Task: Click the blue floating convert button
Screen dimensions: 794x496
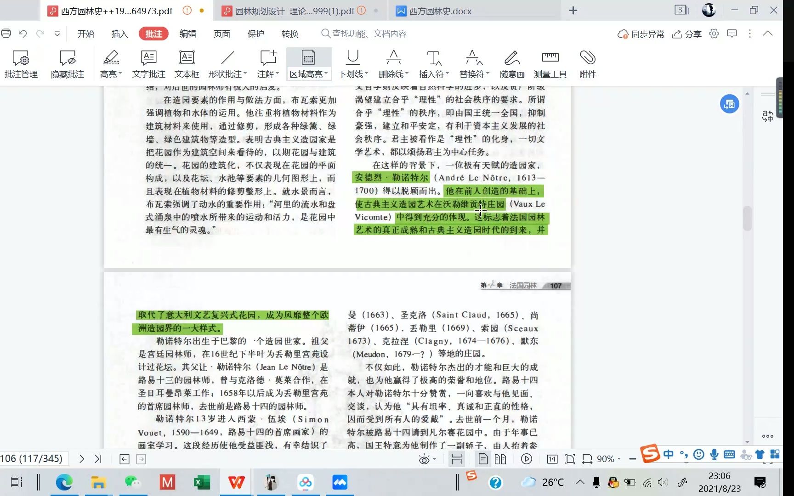Action: [729, 104]
